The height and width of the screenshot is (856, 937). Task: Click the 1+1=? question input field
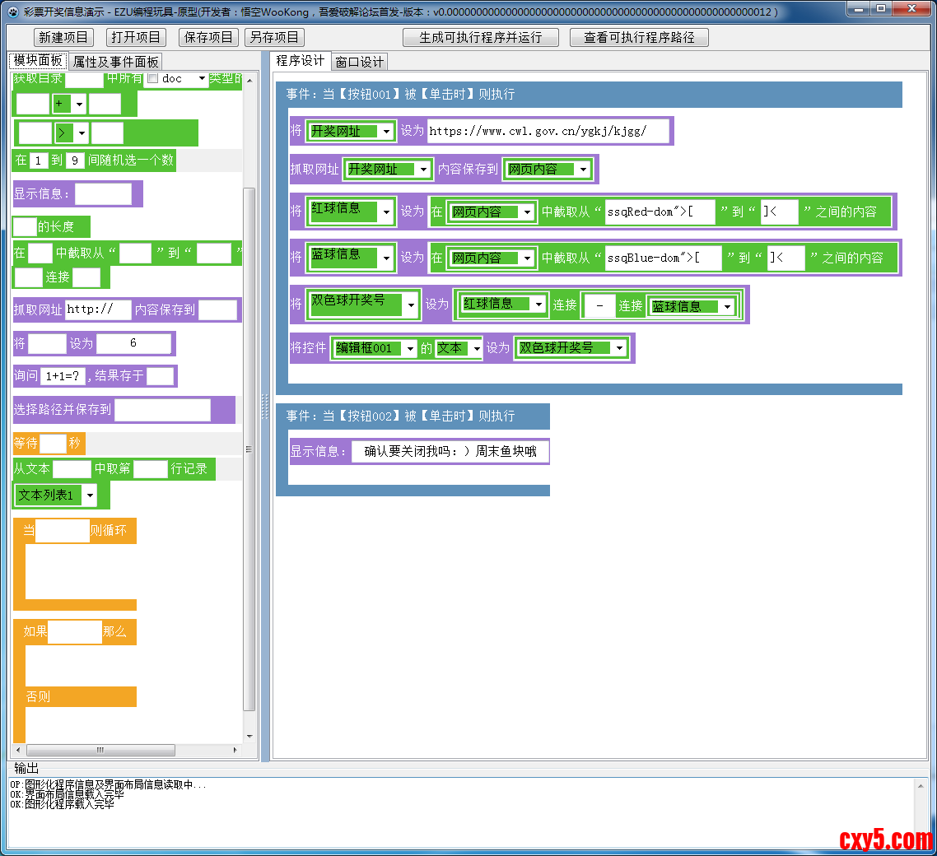tap(64, 376)
